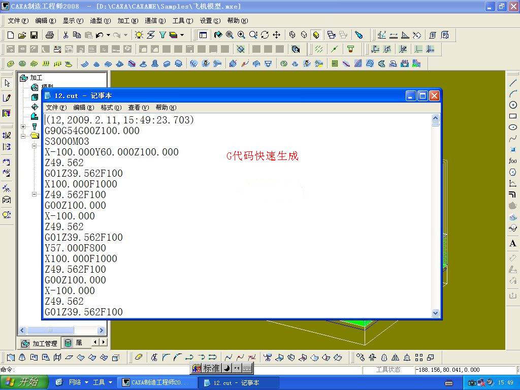This screenshot has width=520, height=390.
Task: Open CAXA 设置 menu
Action: point(210,20)
